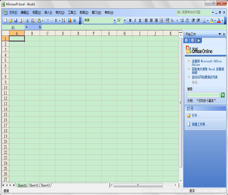Open the 文件(F) menu

(13, 13)
